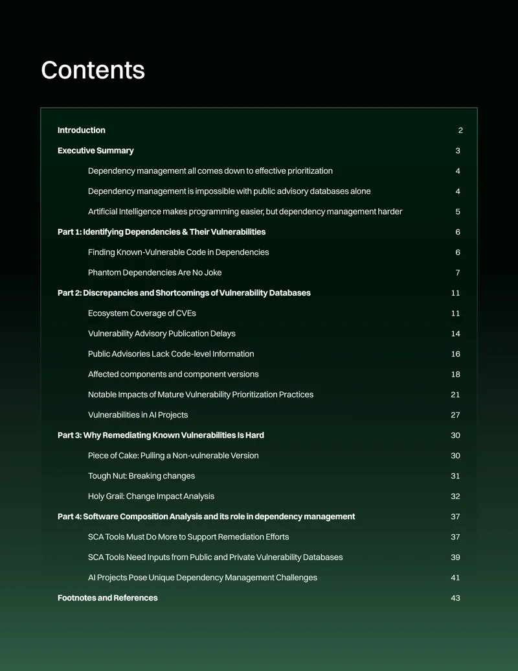Open 'SCA Tools Must Do More to Support Remediation Efforts'
The height and width of the screenshot is (671, 518).
pos(188,537)
